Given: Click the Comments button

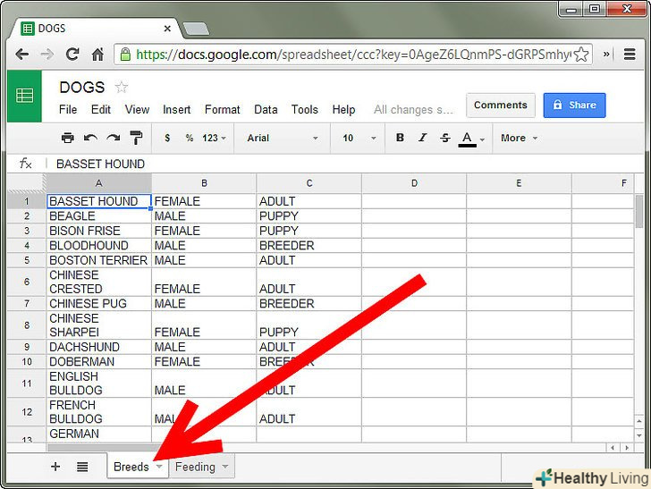Looking at the screenshot, I should (500, 105).
